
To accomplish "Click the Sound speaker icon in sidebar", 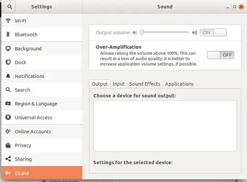I will pos(8,173).
